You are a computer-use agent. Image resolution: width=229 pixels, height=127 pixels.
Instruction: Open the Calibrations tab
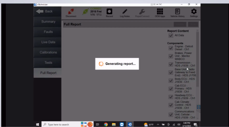(x=48, y=52)
